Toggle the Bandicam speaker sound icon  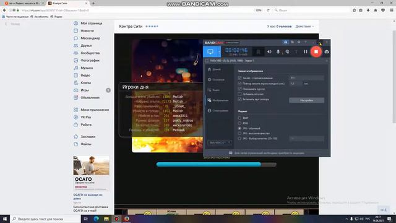point(269,51)
